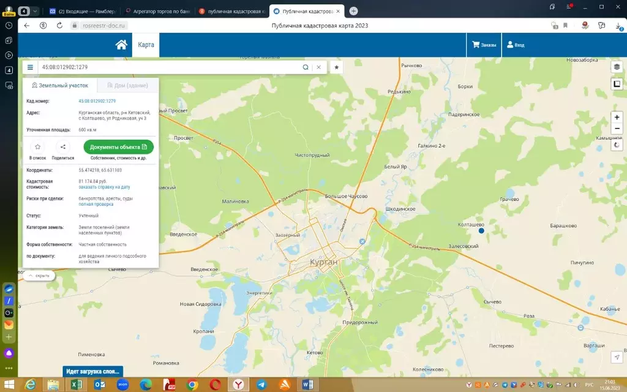Share the parcel via Поделиться icon
Screen dimensions: 627x392
[x=63, y=147]
